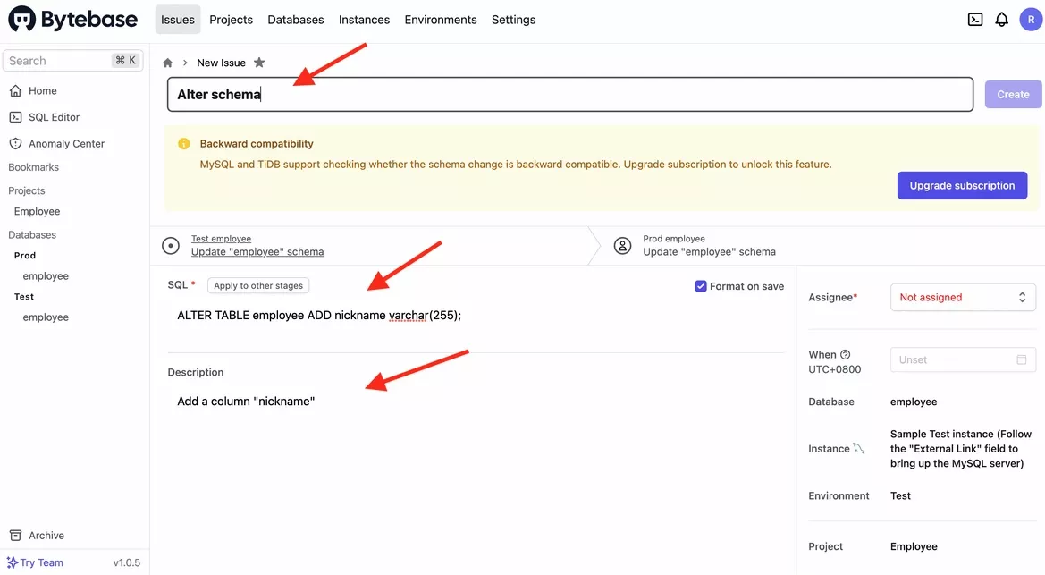Click the Archive sidebar icon
Screen dimensions: 1045x575
[15, 535]
